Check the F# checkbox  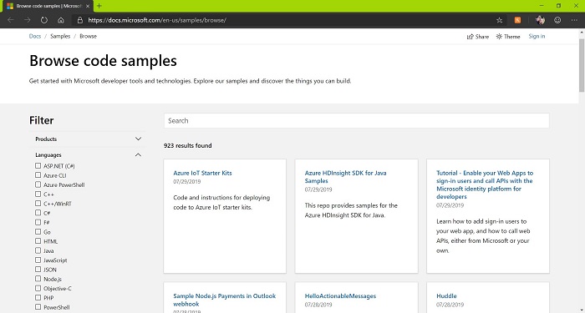click(x=38, y=223)
